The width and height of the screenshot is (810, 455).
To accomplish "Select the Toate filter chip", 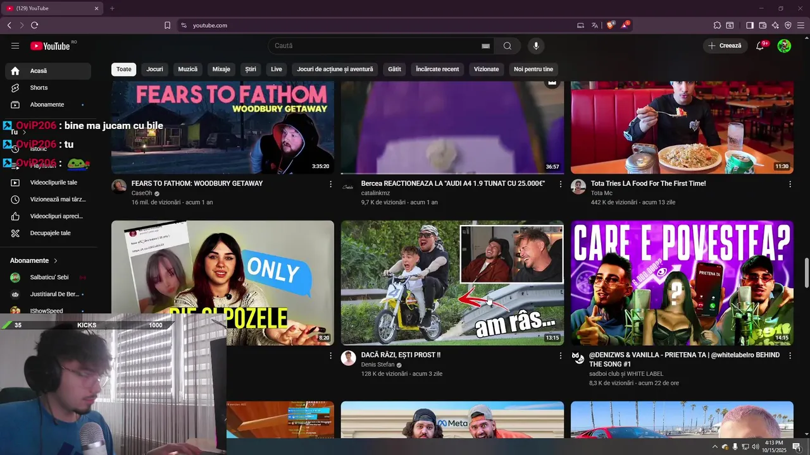I will [124, 70].
